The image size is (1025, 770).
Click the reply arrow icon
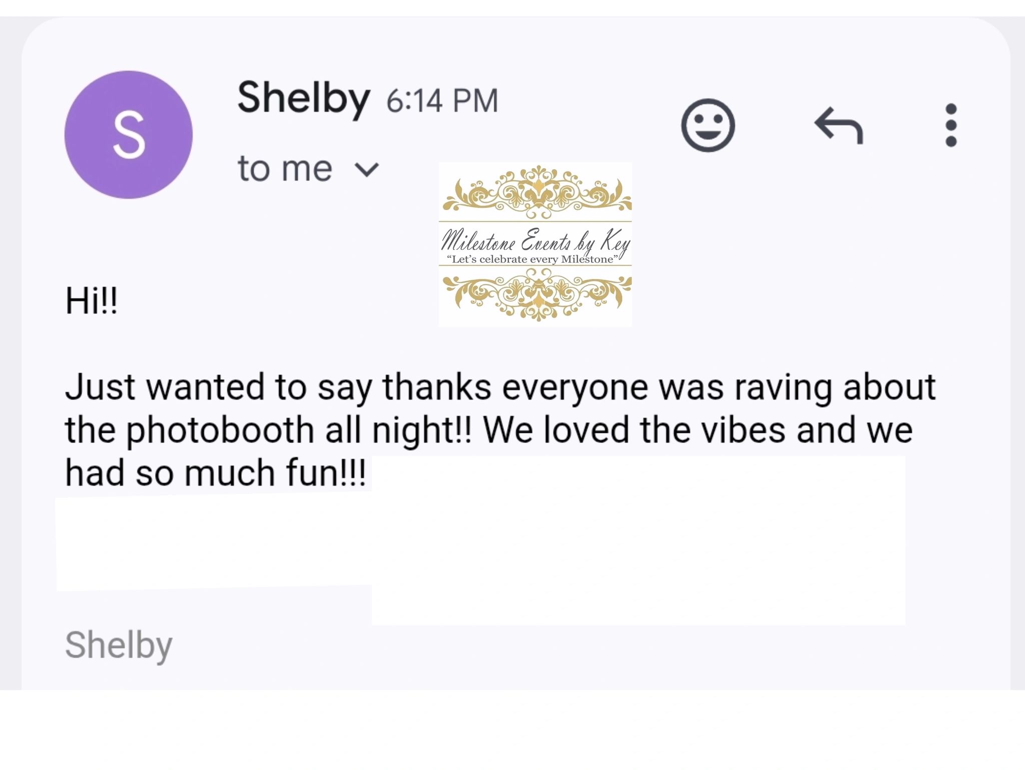(x=839, y=125)
